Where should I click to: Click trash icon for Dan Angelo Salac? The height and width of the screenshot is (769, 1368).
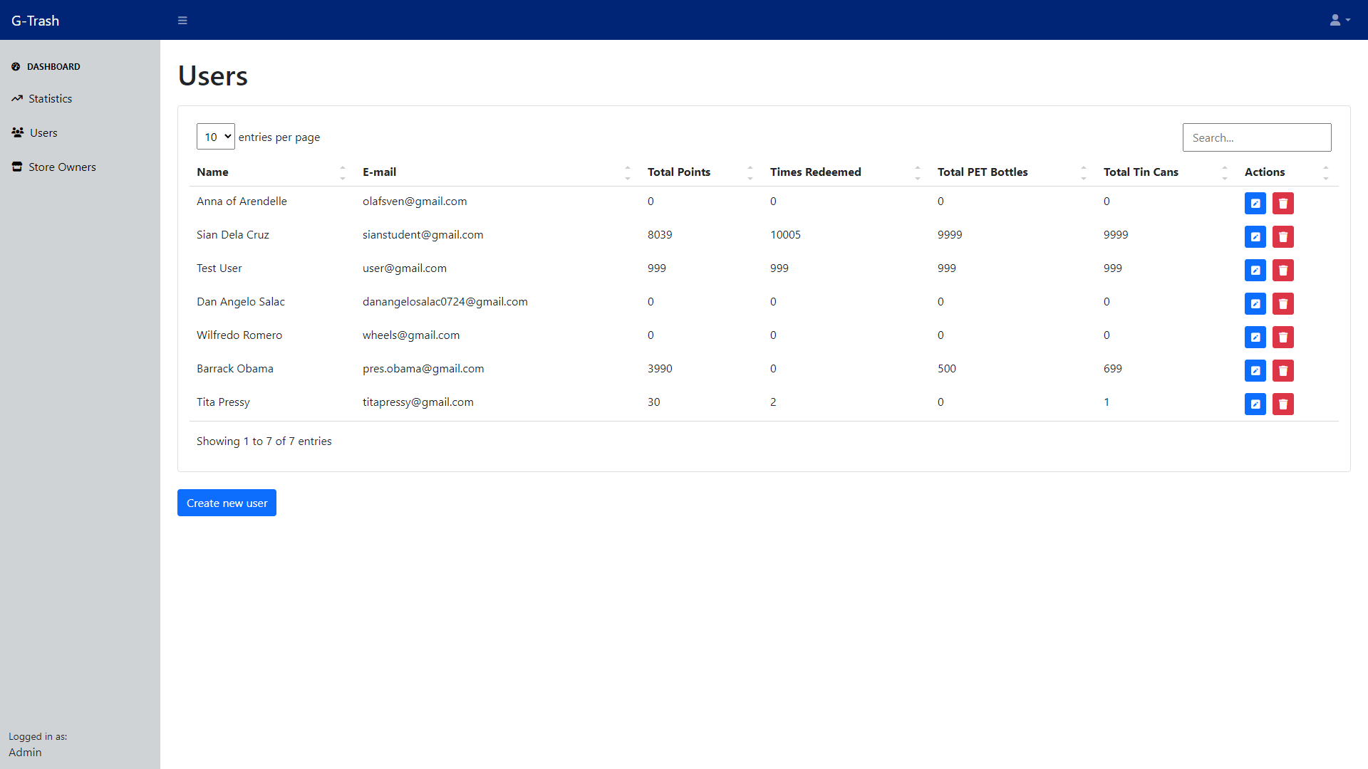tap(1282, 304)
